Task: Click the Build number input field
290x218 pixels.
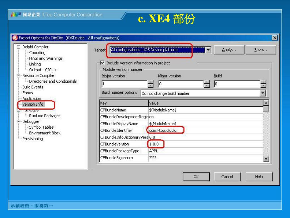Action: click(x=237, y=84)
